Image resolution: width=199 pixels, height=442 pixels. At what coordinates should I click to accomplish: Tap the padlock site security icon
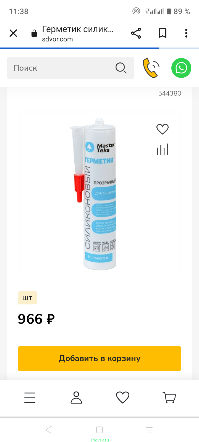(34, 33)
